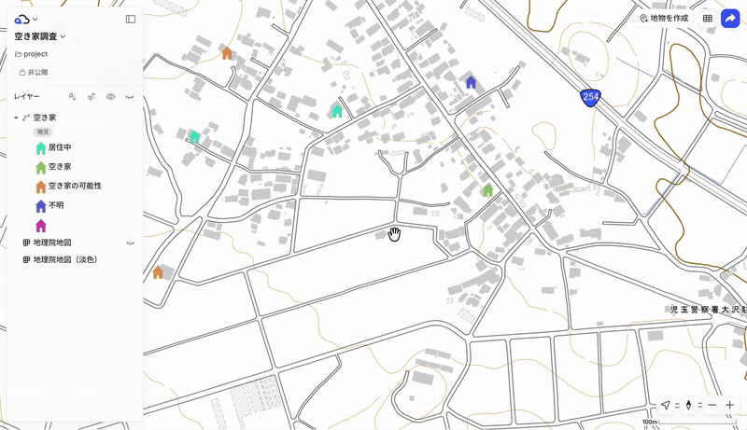Screen dimensions: 747x430
Task: Click the tile grid icon of 地理院地図（淡色）
Action: [x=27, y=259]
